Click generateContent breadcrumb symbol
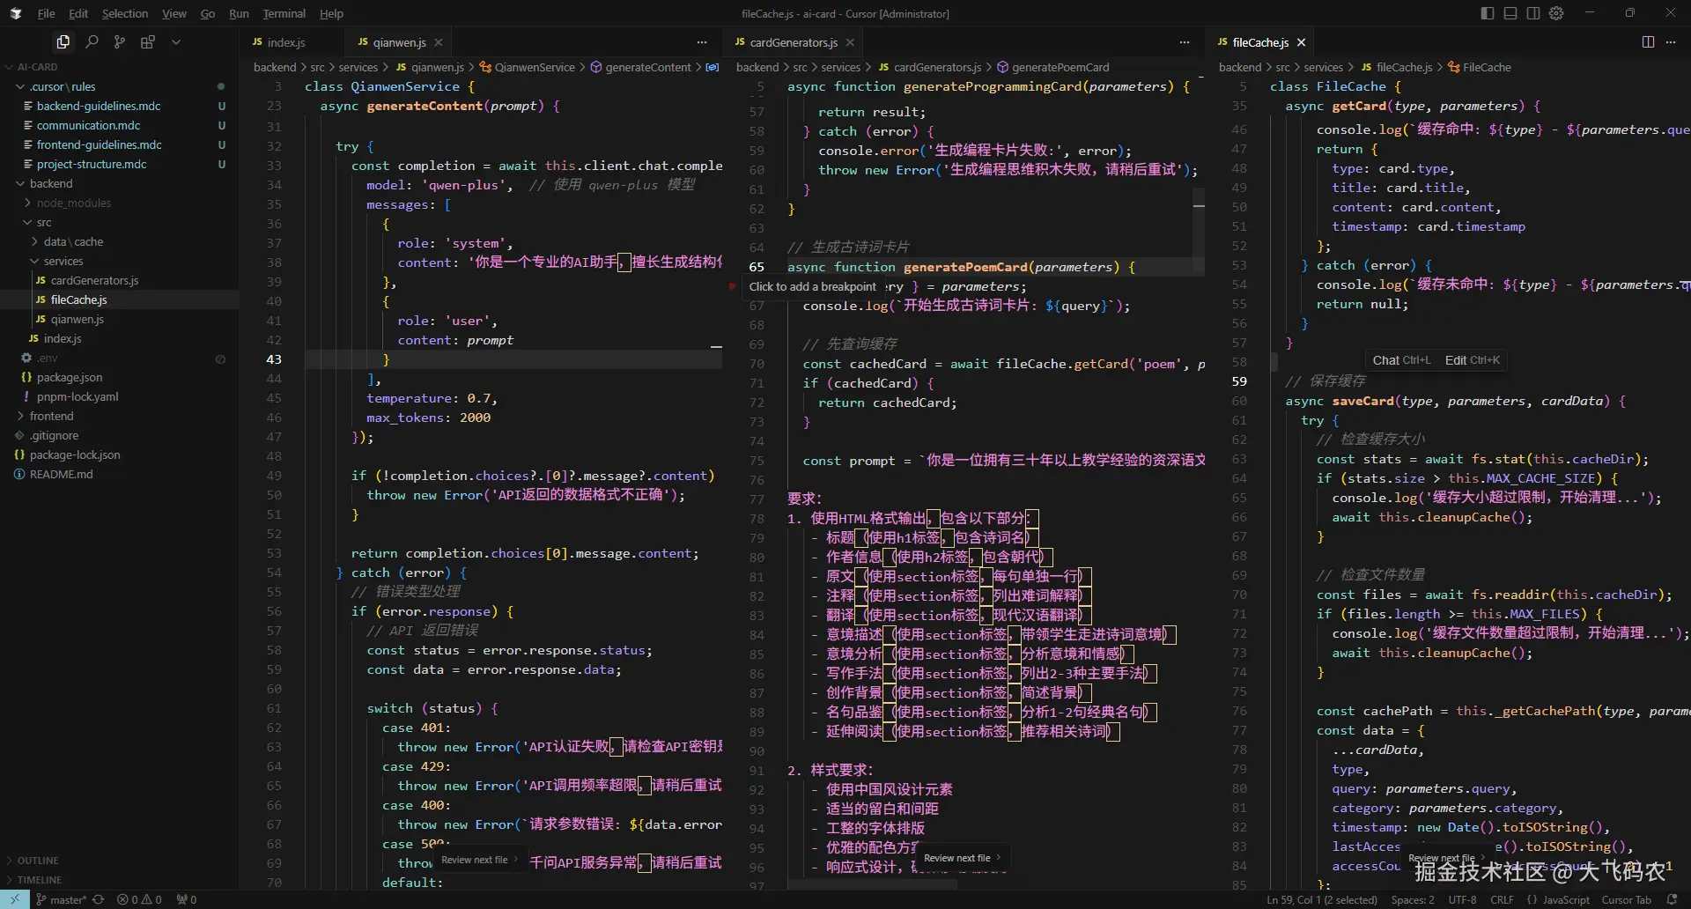Screen dimensions: 1691x909 click(x=648, y=67)
